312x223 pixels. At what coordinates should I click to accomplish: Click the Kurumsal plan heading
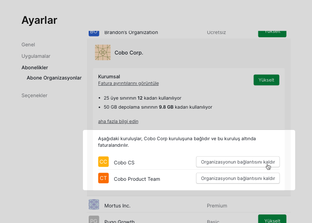[x=109, y=77]
